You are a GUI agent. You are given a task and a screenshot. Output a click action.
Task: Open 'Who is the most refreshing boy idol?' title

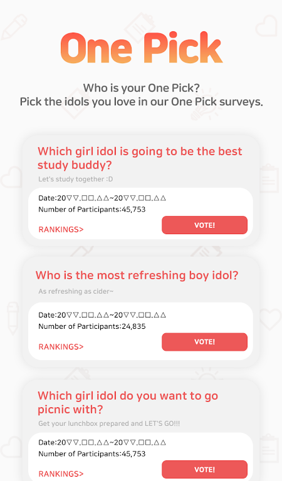tap(137, 275)
